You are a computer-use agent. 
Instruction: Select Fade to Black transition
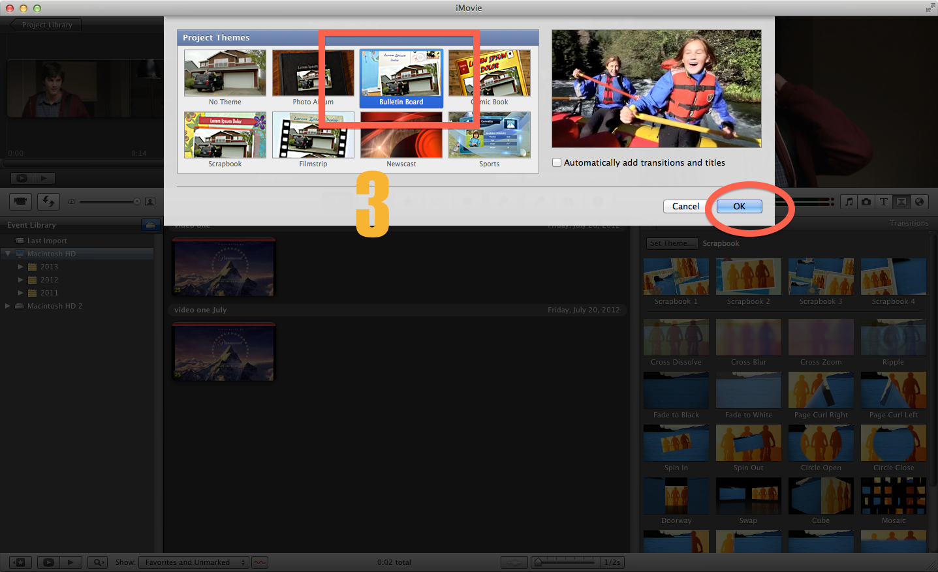676,390
